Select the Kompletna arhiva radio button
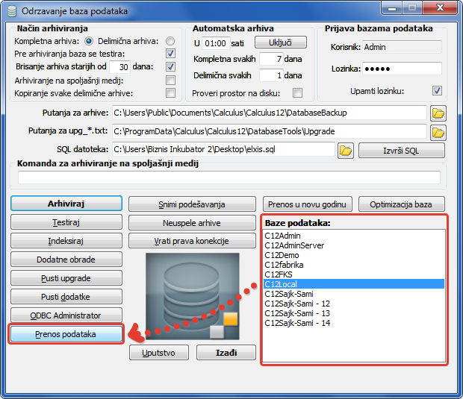 (90, 41)
